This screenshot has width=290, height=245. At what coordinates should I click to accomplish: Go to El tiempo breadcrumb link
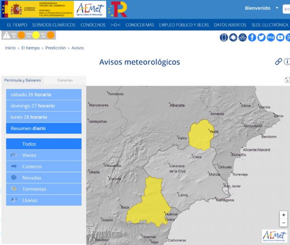point(30,48)
